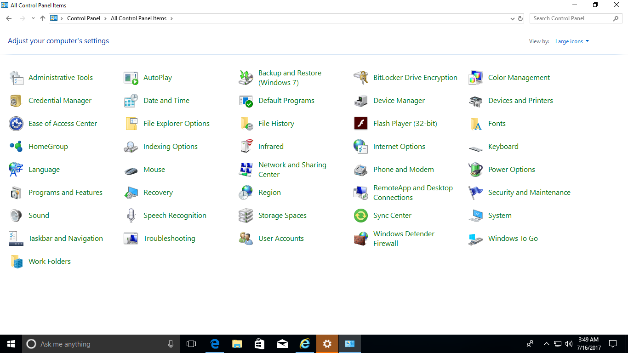Image resolution: width=628 pixels, height=353 pixels.
Task: Expand the View by Large icons dropdown
Action: (x=572, y=41)
